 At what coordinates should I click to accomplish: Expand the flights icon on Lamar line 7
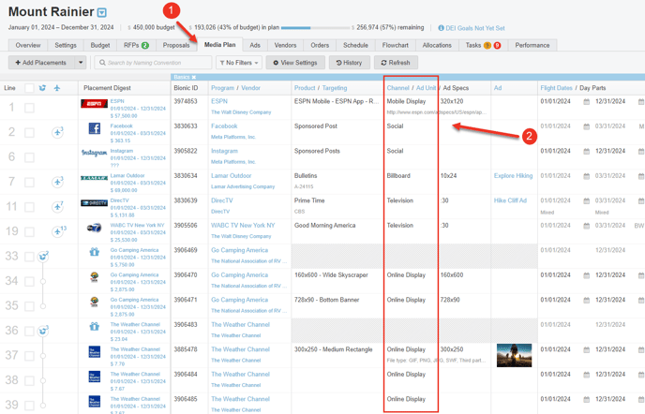[57, 182]
